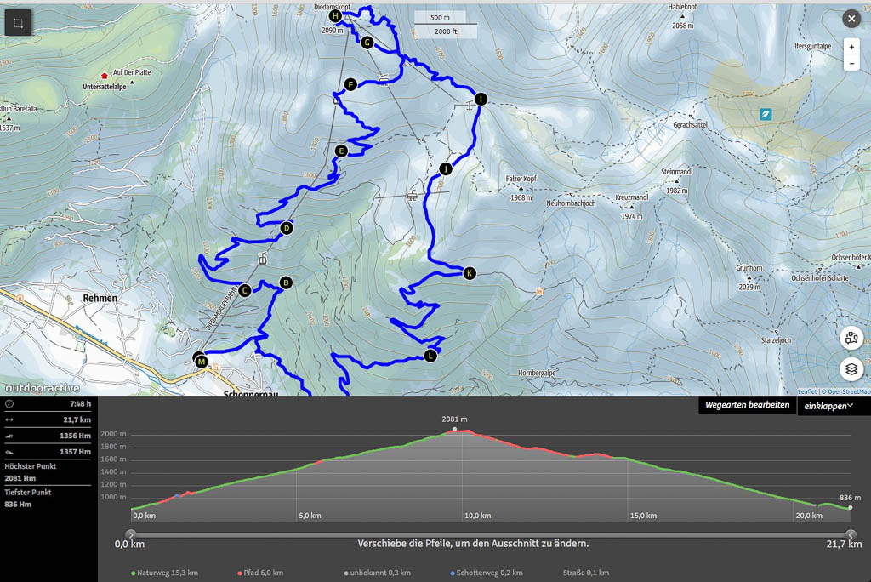Click the frame icon in the map's top-left corner
The width and height of the screenshot is (871, 582).
18,22
